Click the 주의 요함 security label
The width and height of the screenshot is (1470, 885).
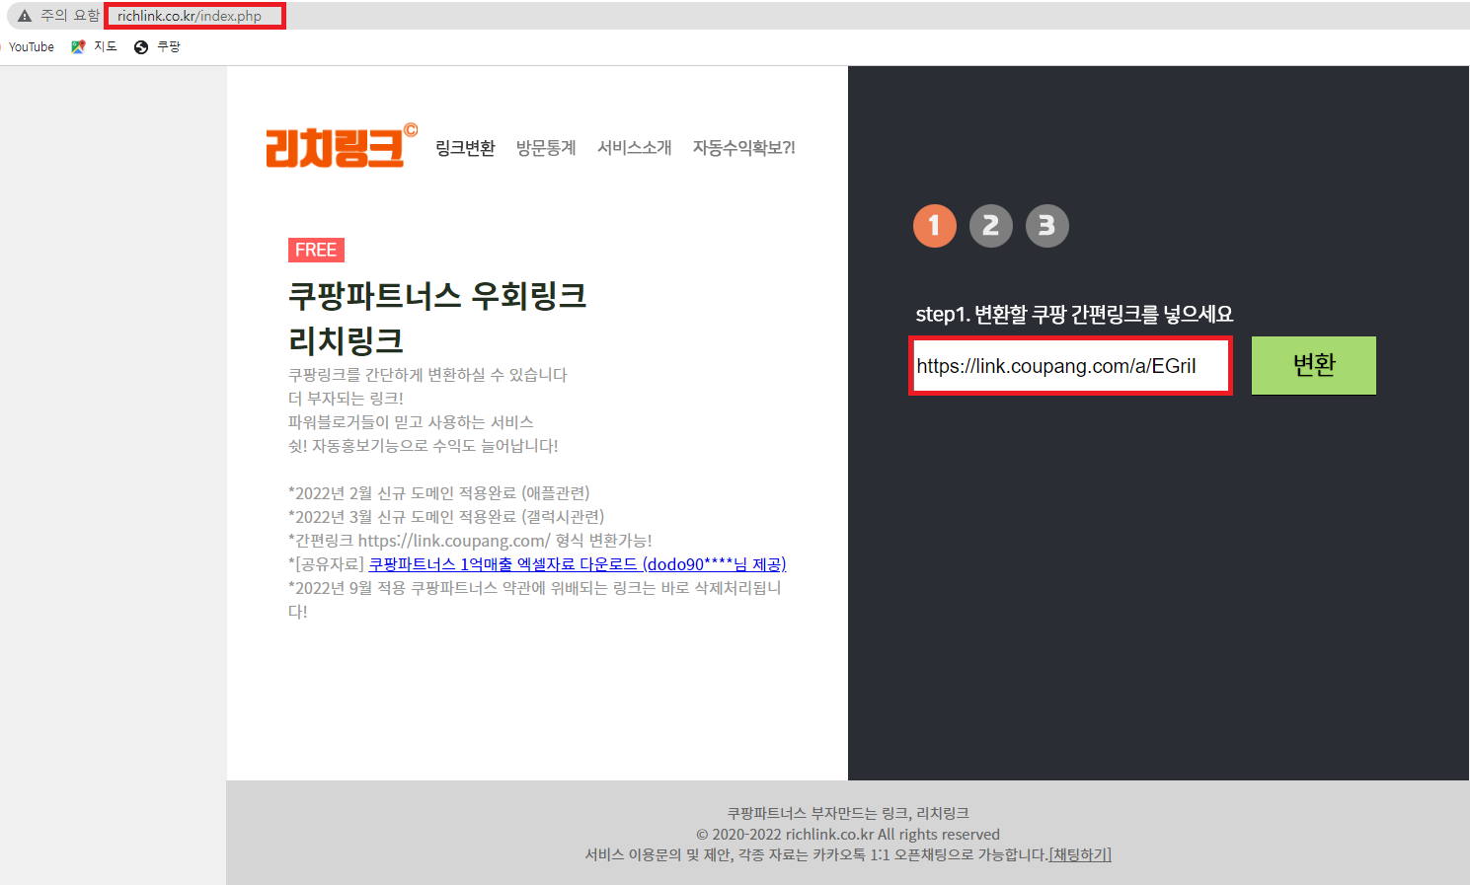coord(70,16)
